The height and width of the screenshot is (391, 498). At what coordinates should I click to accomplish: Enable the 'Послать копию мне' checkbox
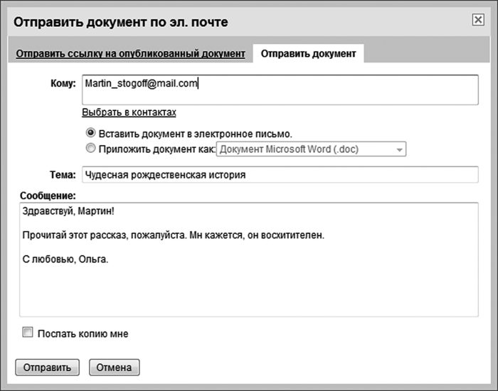pyautogui.click(x=28, y=333)
